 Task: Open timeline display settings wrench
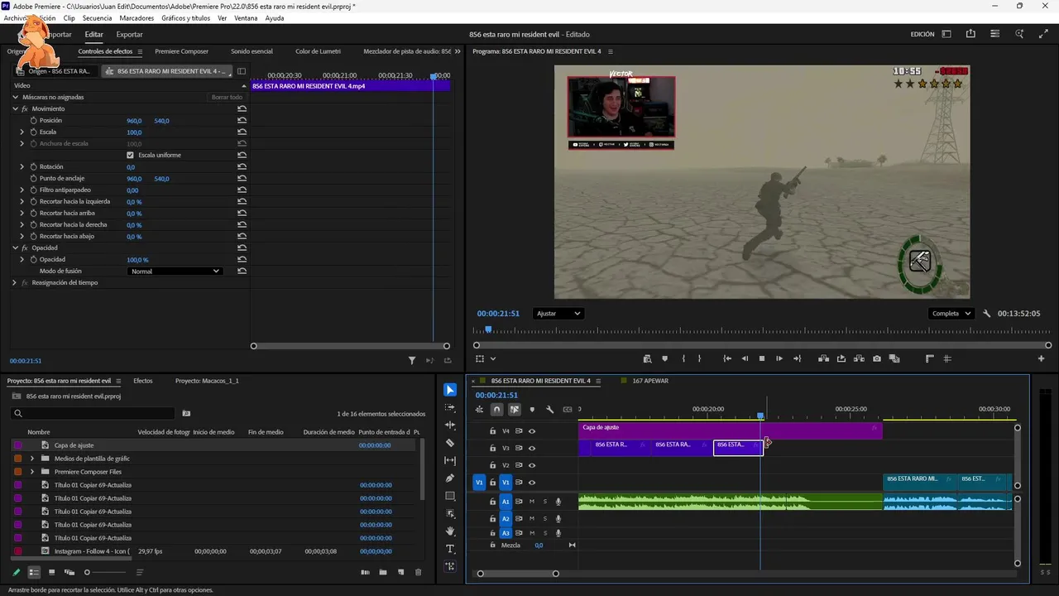pos(549,409)
